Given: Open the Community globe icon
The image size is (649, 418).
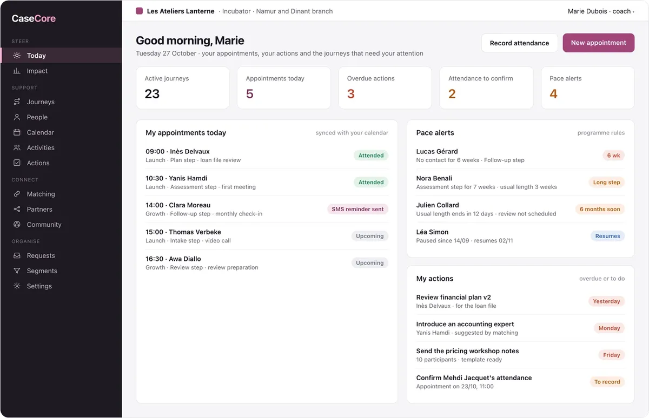Looking at the screenshot, I should [17, 225].
